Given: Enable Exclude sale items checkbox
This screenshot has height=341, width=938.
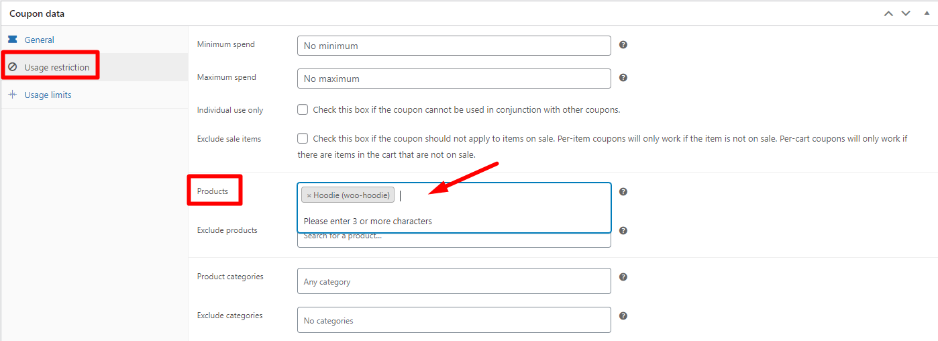Looking at the screenshot, I should click(x=303, y=138).
